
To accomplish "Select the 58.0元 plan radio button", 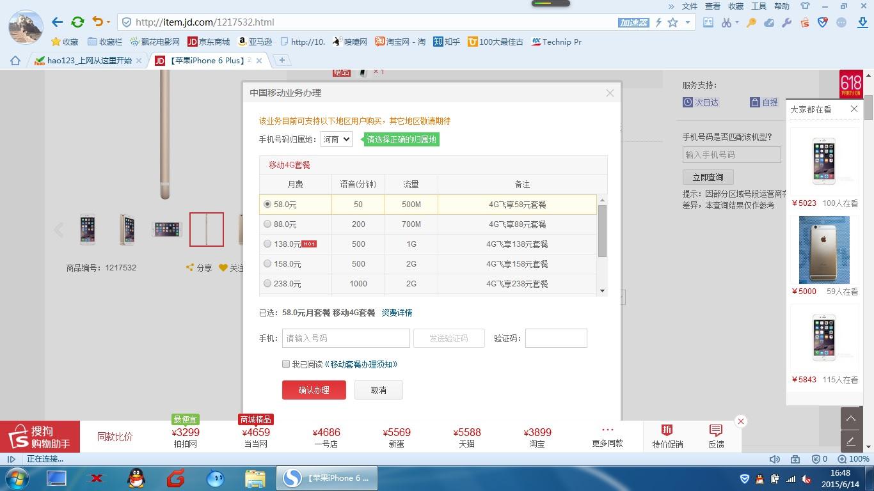I will pos(267,205).
